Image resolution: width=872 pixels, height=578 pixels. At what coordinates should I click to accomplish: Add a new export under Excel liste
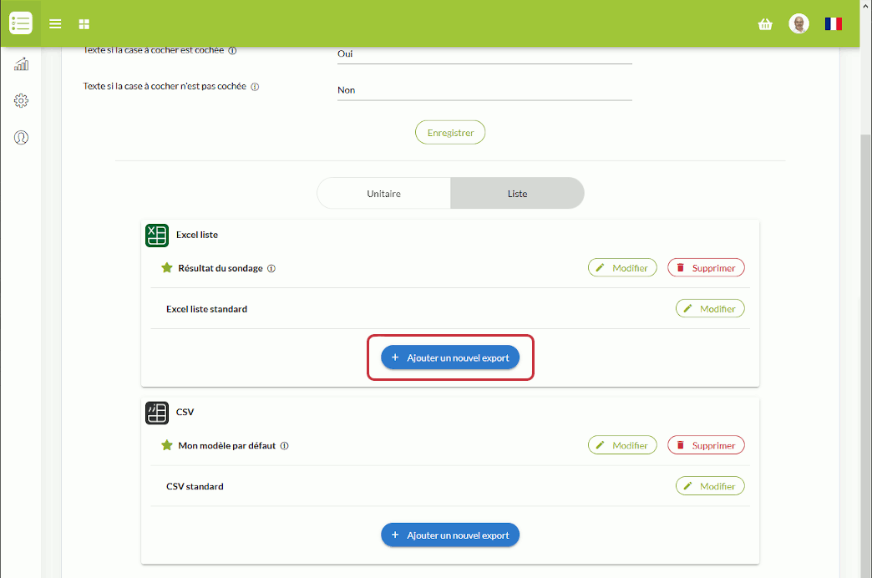pyautogui.click(x=450, y=357)
